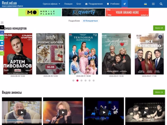The height and width of the screenshot is (125, 167).
Task: Open the Тектоніка почуттів poster
Action: pyautogui.click(x=83, y=54)
